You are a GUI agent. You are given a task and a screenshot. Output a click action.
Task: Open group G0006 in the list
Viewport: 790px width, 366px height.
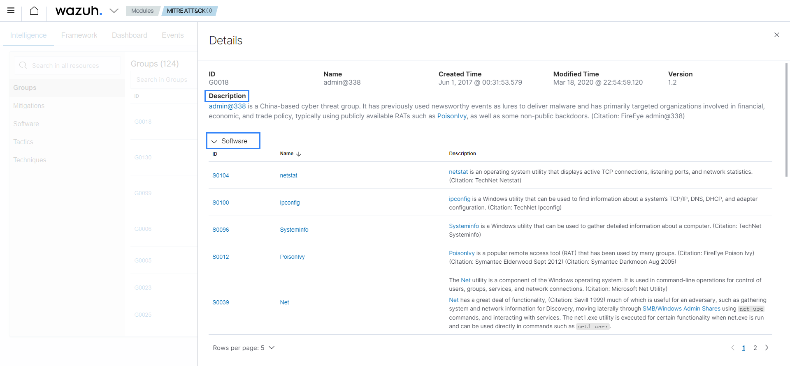(x=143, y=229)
